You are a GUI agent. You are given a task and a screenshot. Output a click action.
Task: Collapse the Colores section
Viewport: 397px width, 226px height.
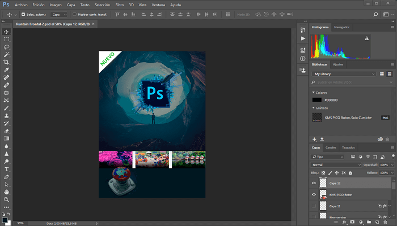pos(314,92)
